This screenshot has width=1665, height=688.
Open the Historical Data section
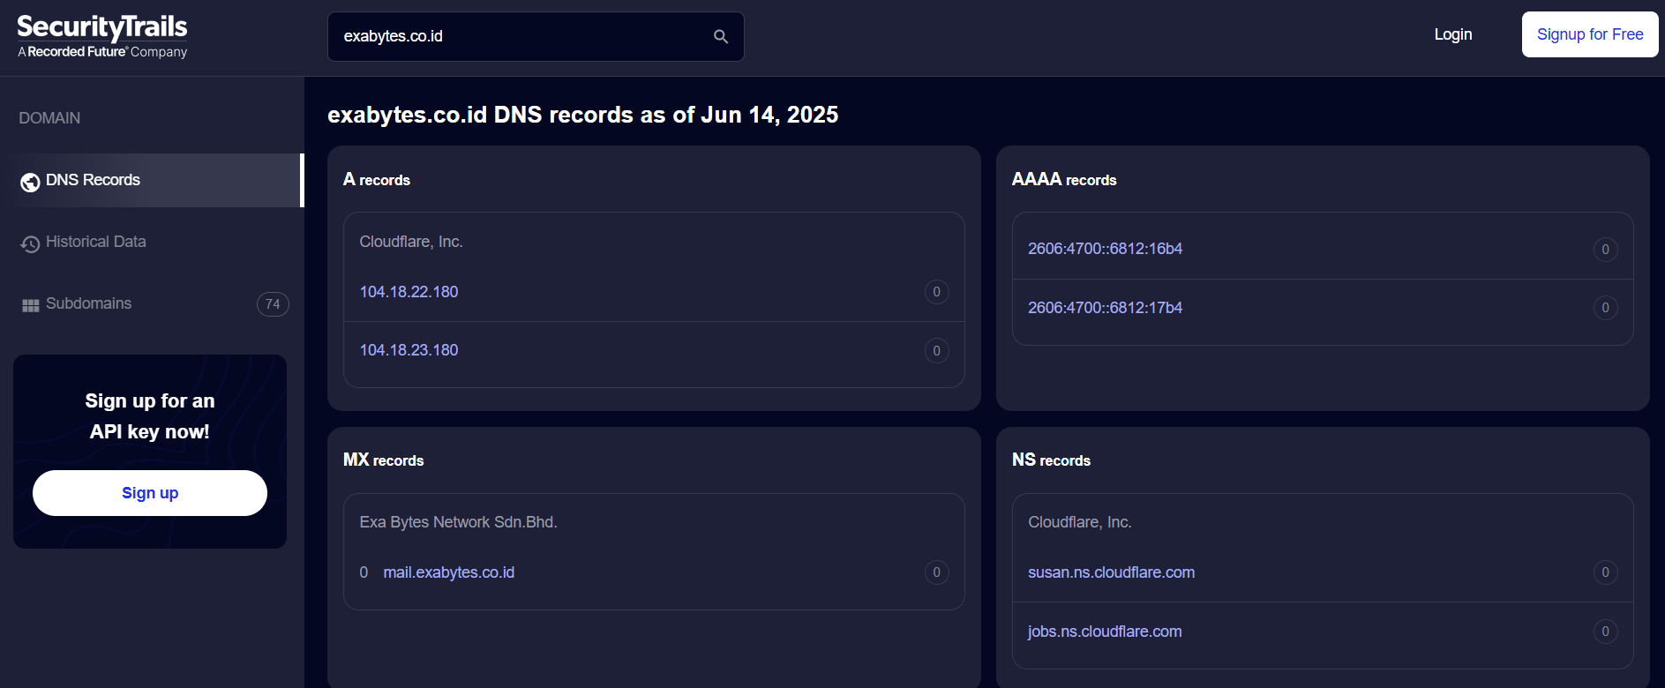[x=152, y=242]
